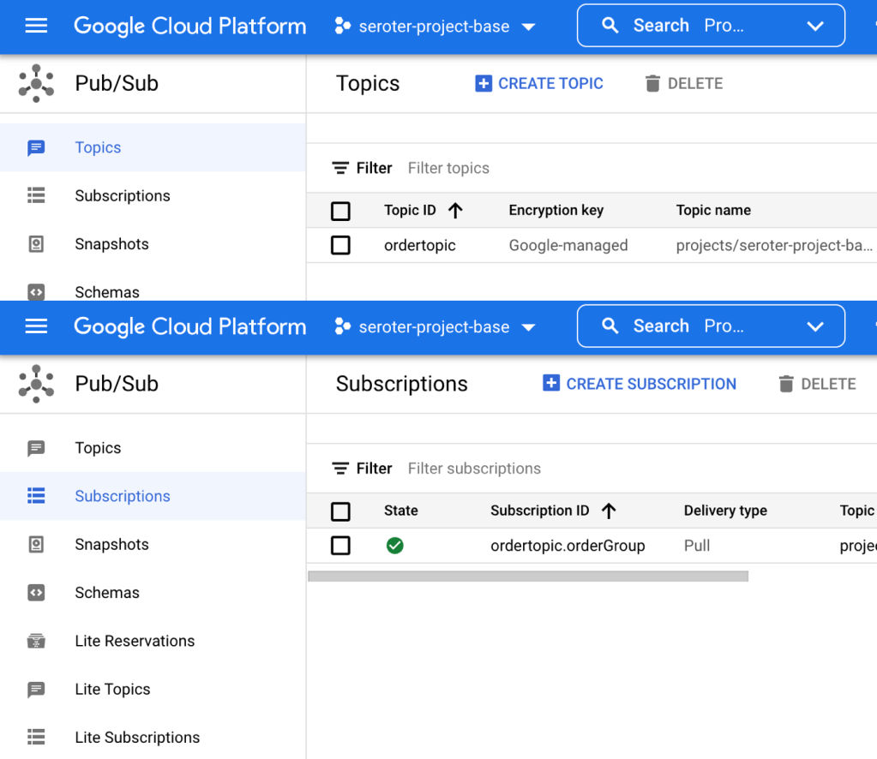This screenshot has width=877, height=759.
Task: Expand search chevron in lower header bar
Action: click(x=814, y=326)
